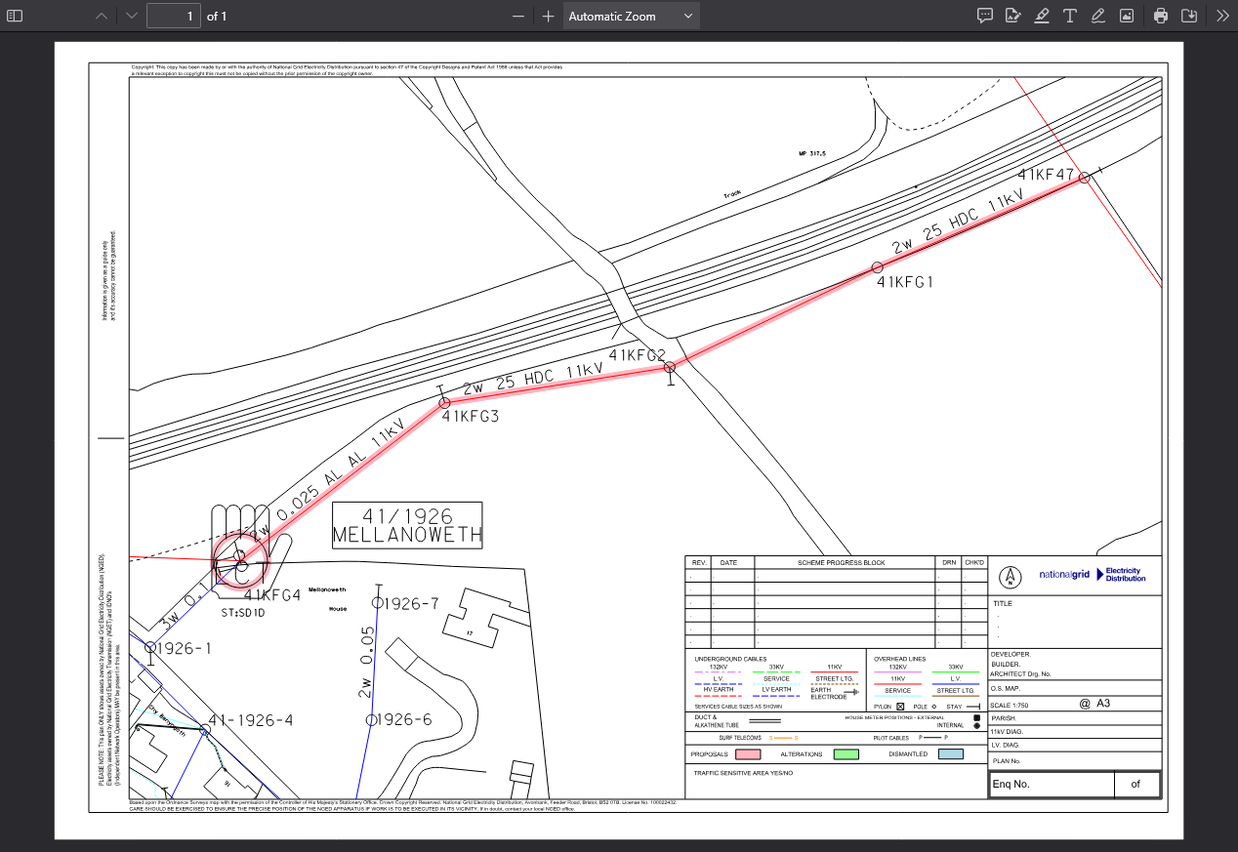Print the document
Image resolution: width=1238 pixels, height=852 pixels.
[x=1161, y=16]
